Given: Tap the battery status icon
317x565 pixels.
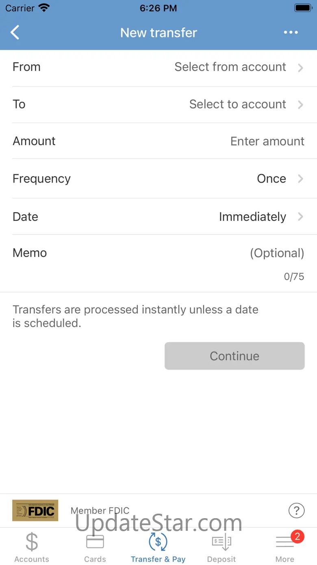Looking at the screenshot, I should 302,8.
